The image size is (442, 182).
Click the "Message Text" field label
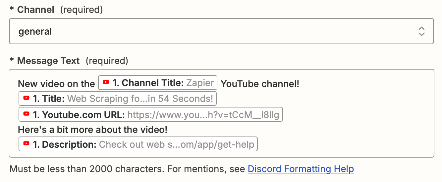coord(48,61)
